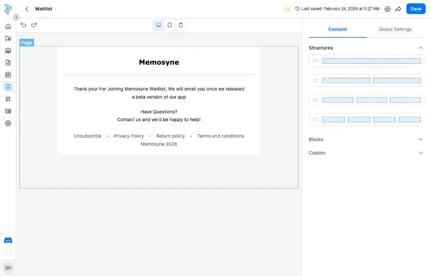431x276 pixels.
Task: Switch to tablet preview mode
Action: coord(170,25)
